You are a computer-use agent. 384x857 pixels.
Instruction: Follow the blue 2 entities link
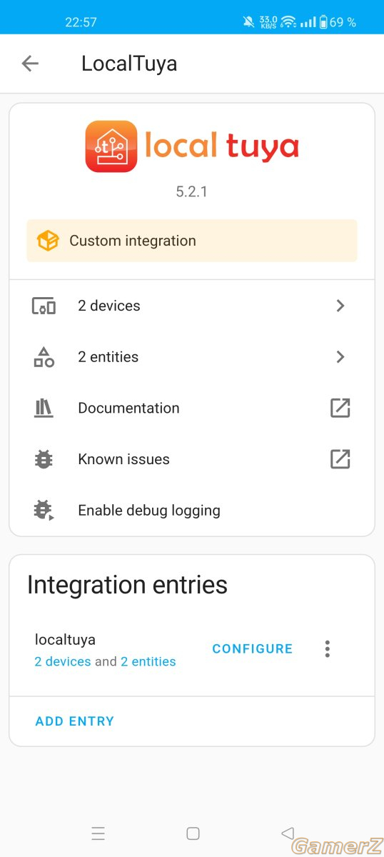click(148, 662)
